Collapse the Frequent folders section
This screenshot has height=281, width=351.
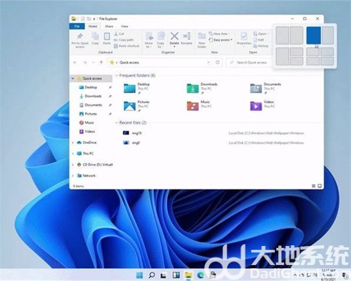click(x=117, y=75)
